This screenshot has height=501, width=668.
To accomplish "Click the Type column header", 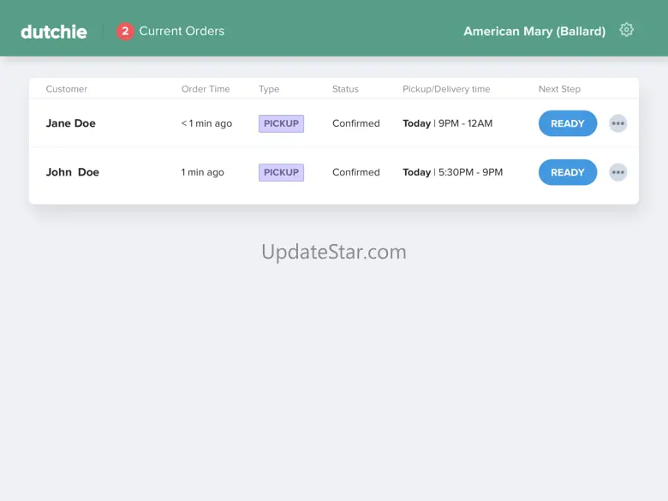I will [269, 89].
